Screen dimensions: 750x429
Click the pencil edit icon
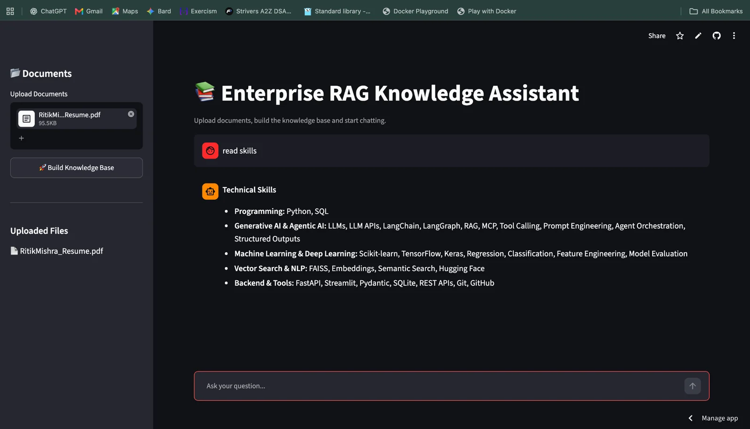[x=698, y=36]
